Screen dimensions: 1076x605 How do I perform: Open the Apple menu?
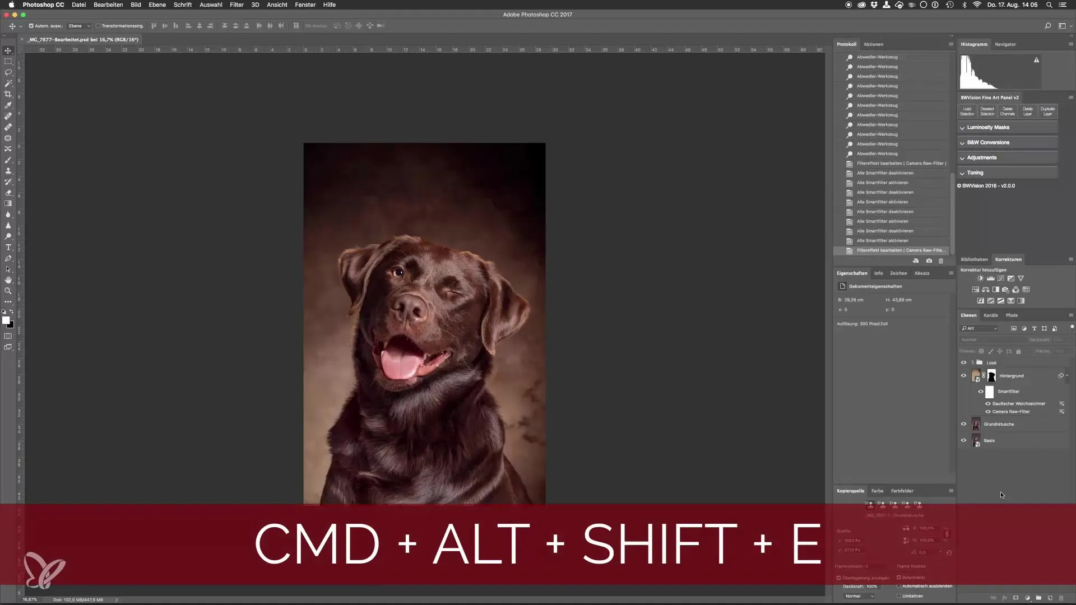click(11, 4)
